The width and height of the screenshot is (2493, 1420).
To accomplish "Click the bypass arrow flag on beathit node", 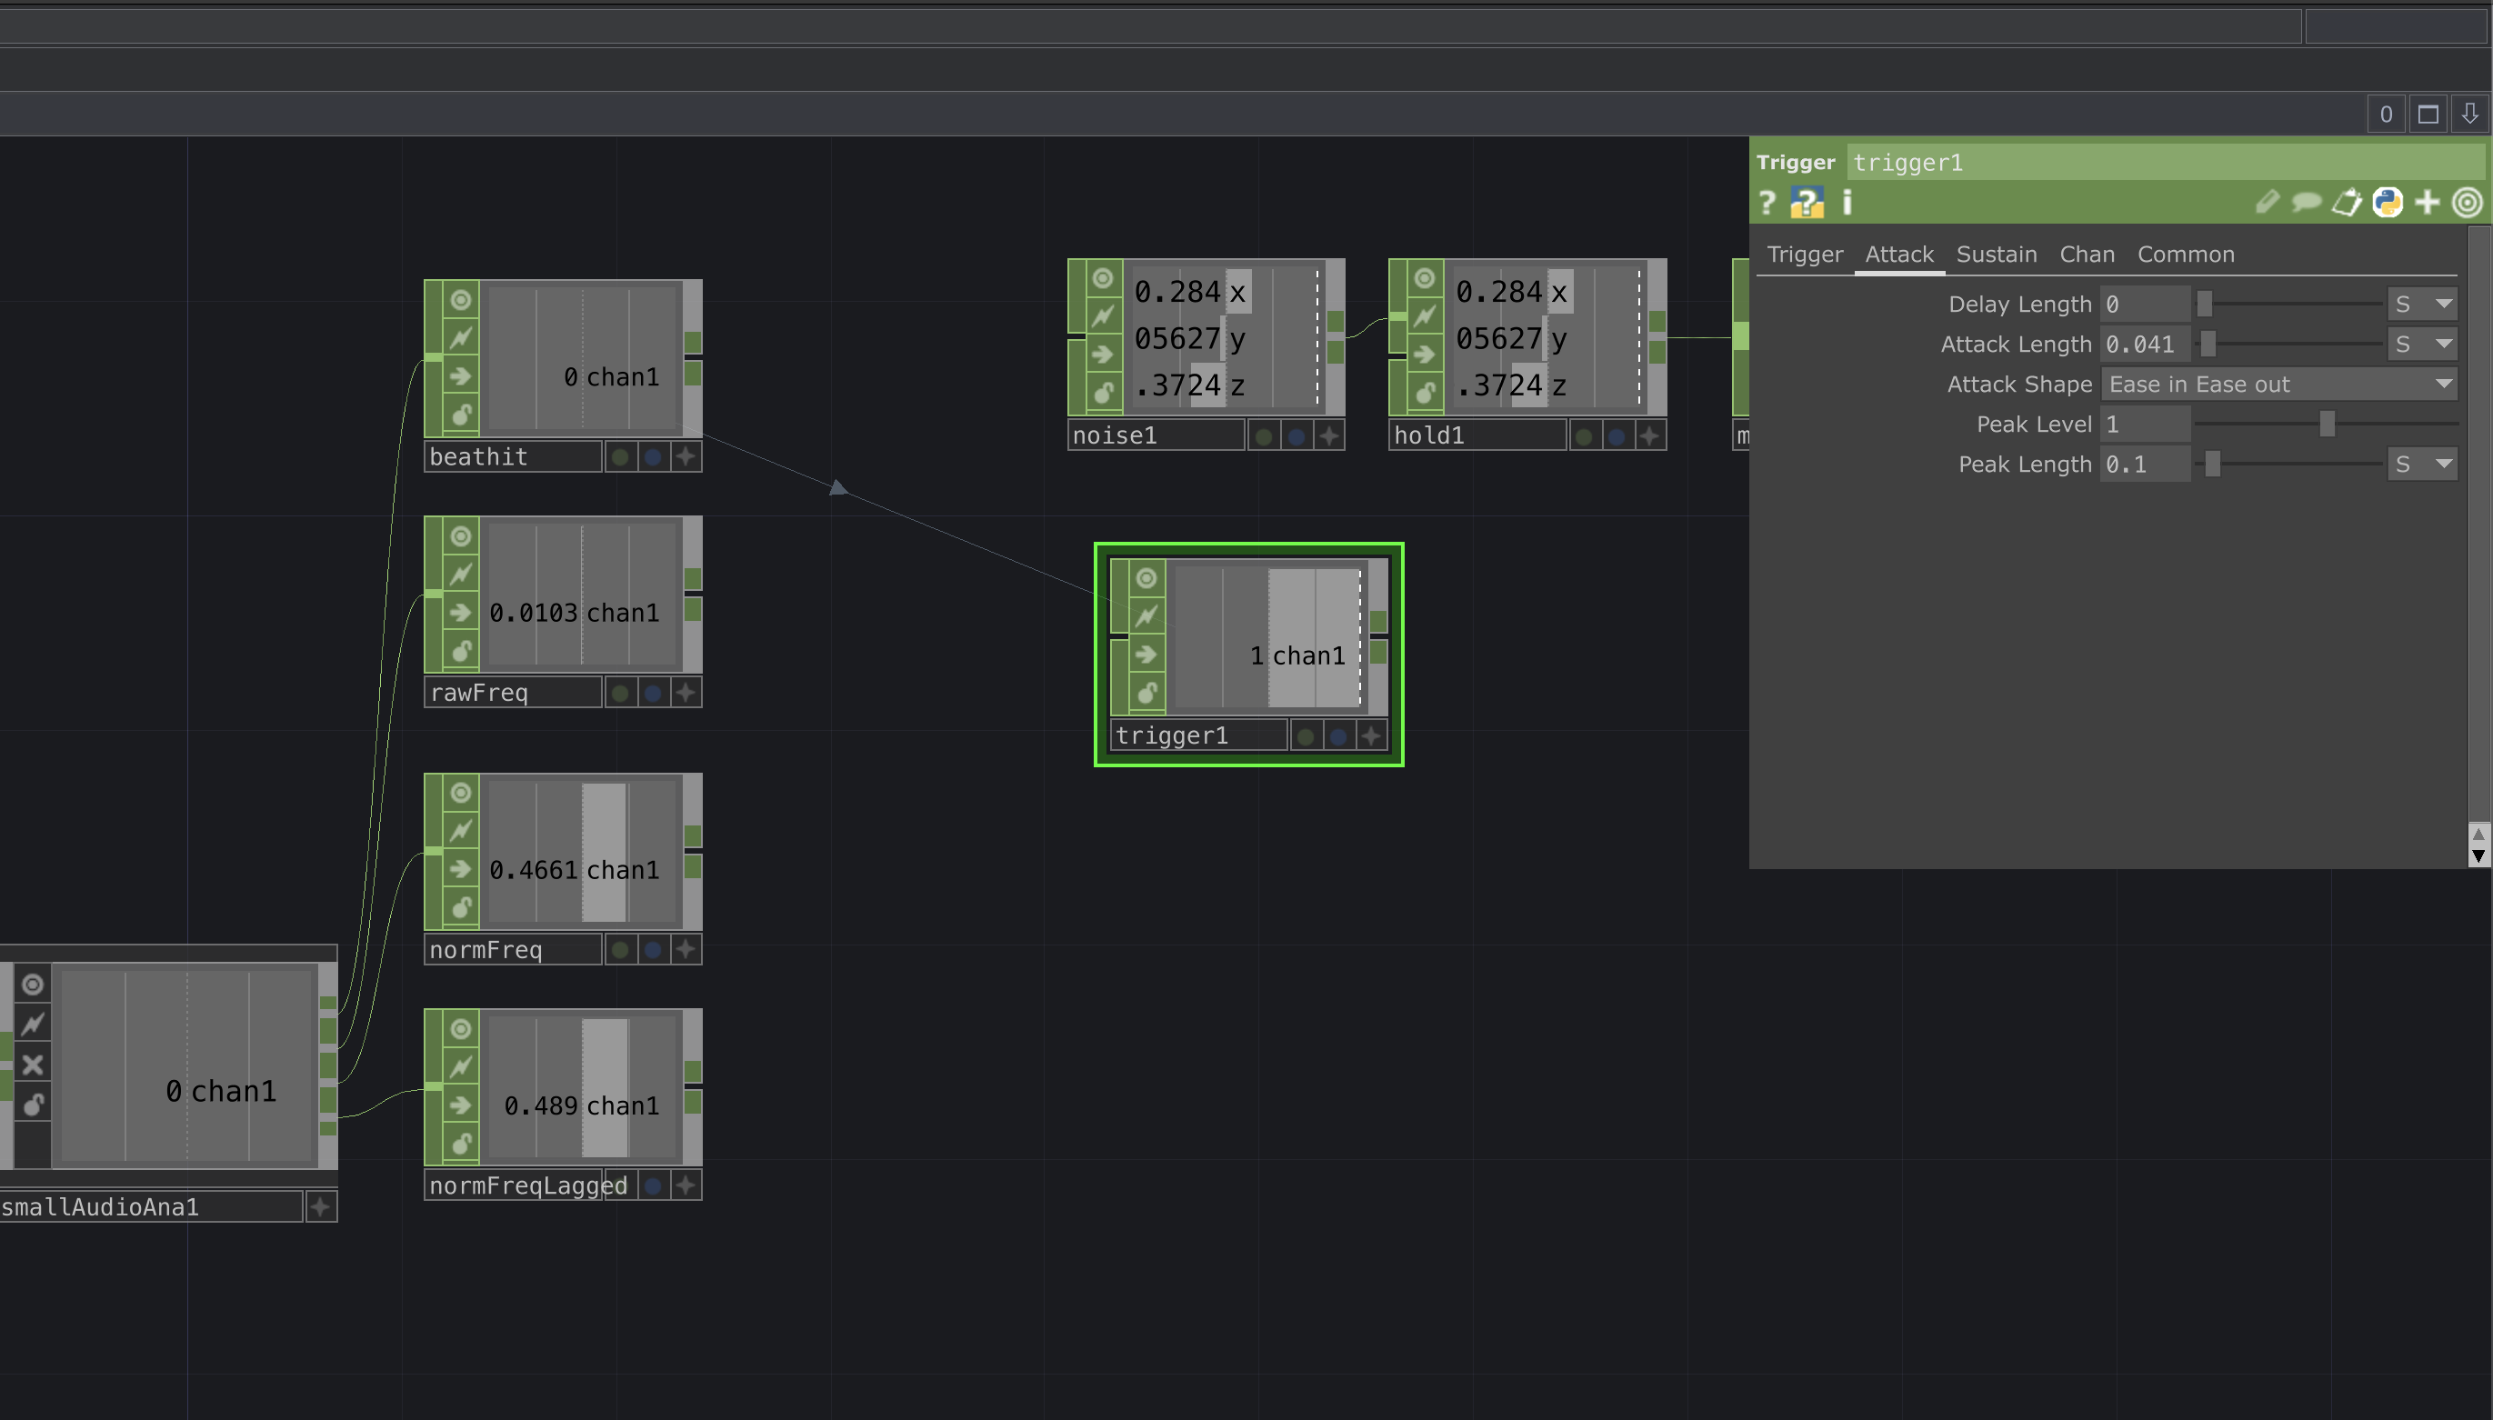I will 460,376.
